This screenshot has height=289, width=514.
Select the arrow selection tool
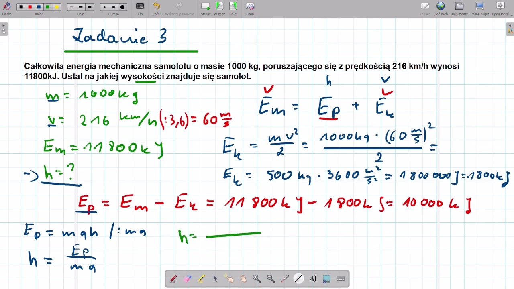tap(215, 279)
